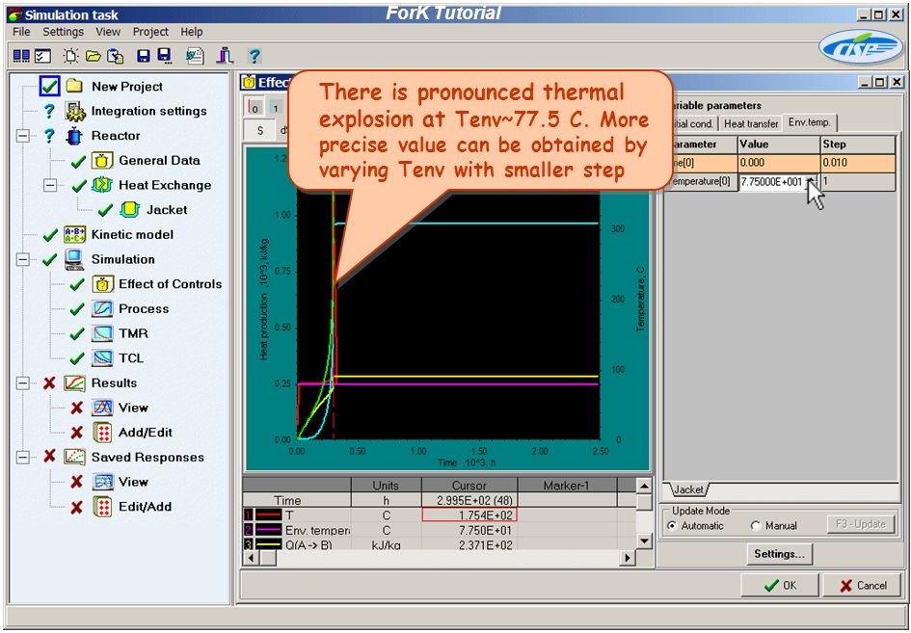Open the Settings... button
This screenshot has height=633, width=911.
(779, 554)
